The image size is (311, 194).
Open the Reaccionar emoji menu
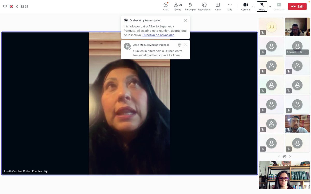point(204,6)
